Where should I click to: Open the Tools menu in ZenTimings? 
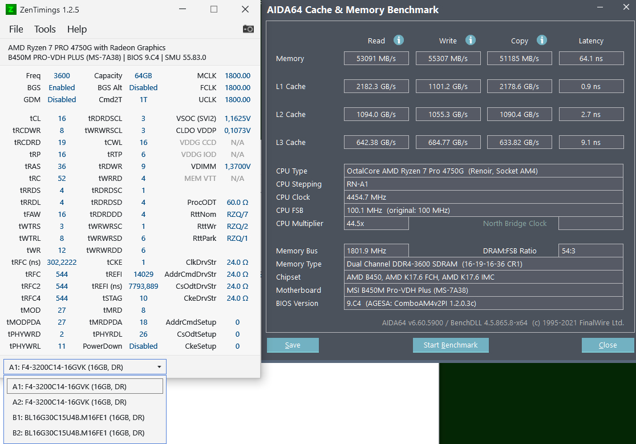(x=44, y=29)
